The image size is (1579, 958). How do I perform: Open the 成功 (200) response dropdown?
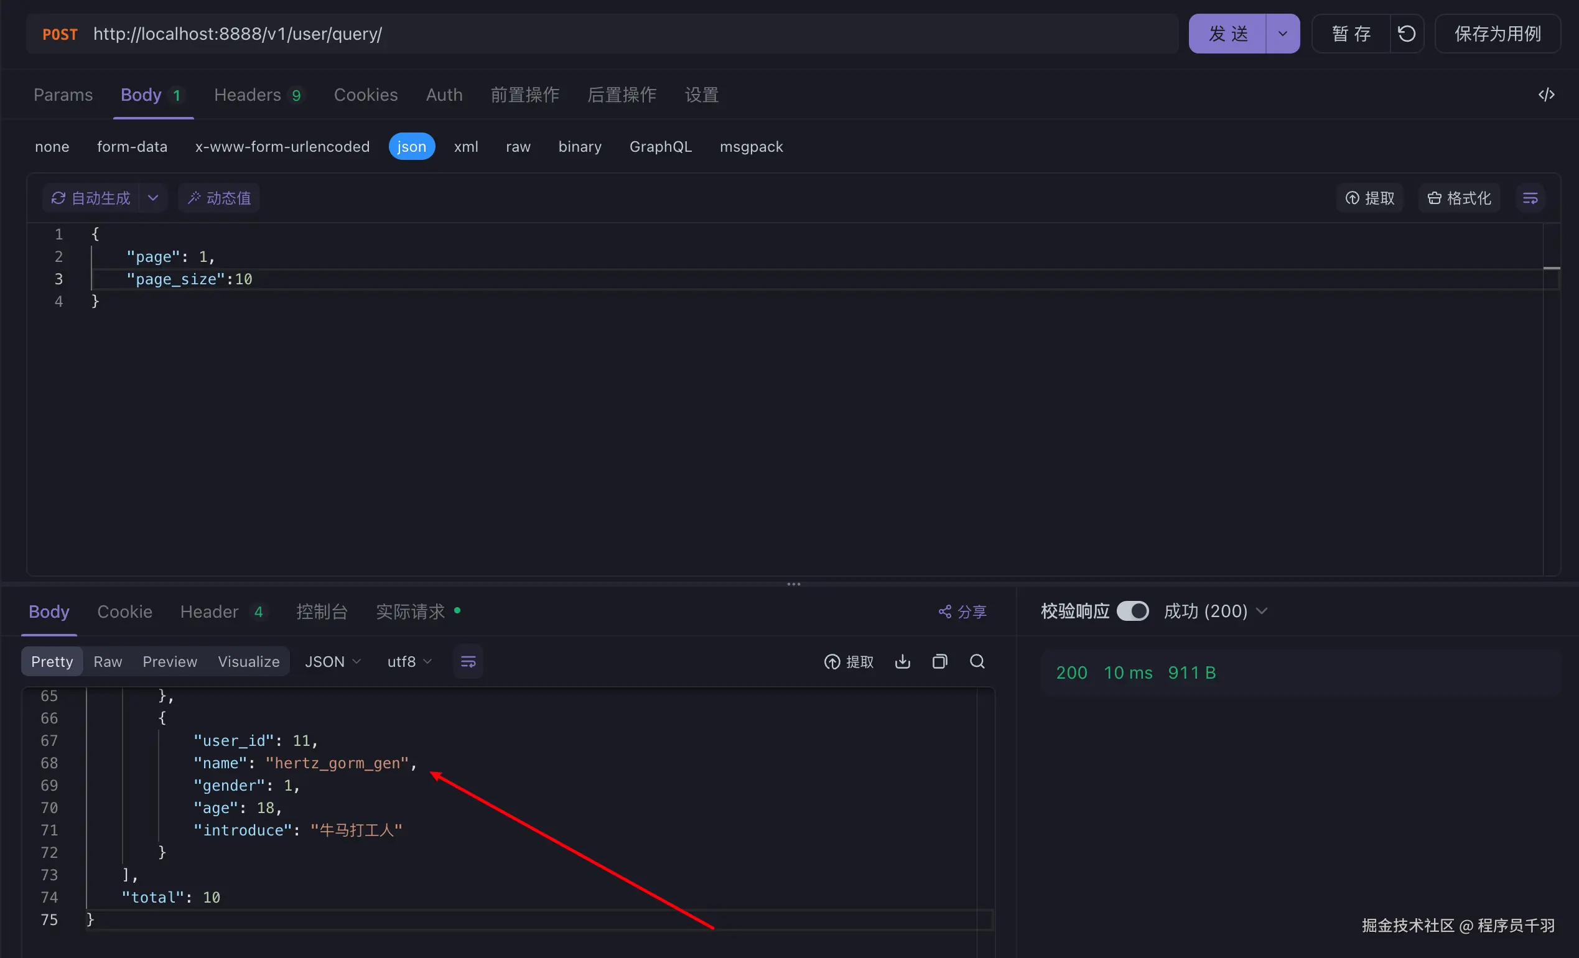point(1215,611)
